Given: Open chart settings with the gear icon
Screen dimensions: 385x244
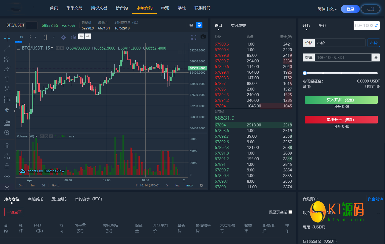Looking at the screenshot, I should [x=63, y=37].
